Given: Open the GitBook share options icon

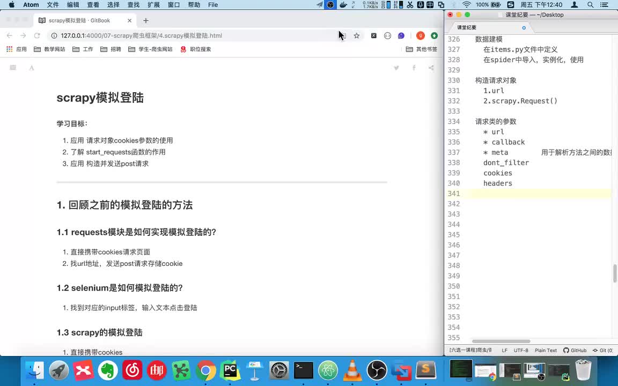Looking at the screenshot, I should pos(431,68).
